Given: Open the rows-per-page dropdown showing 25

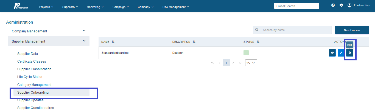Looking at the screenshot, I should click(x=251, y=63).
